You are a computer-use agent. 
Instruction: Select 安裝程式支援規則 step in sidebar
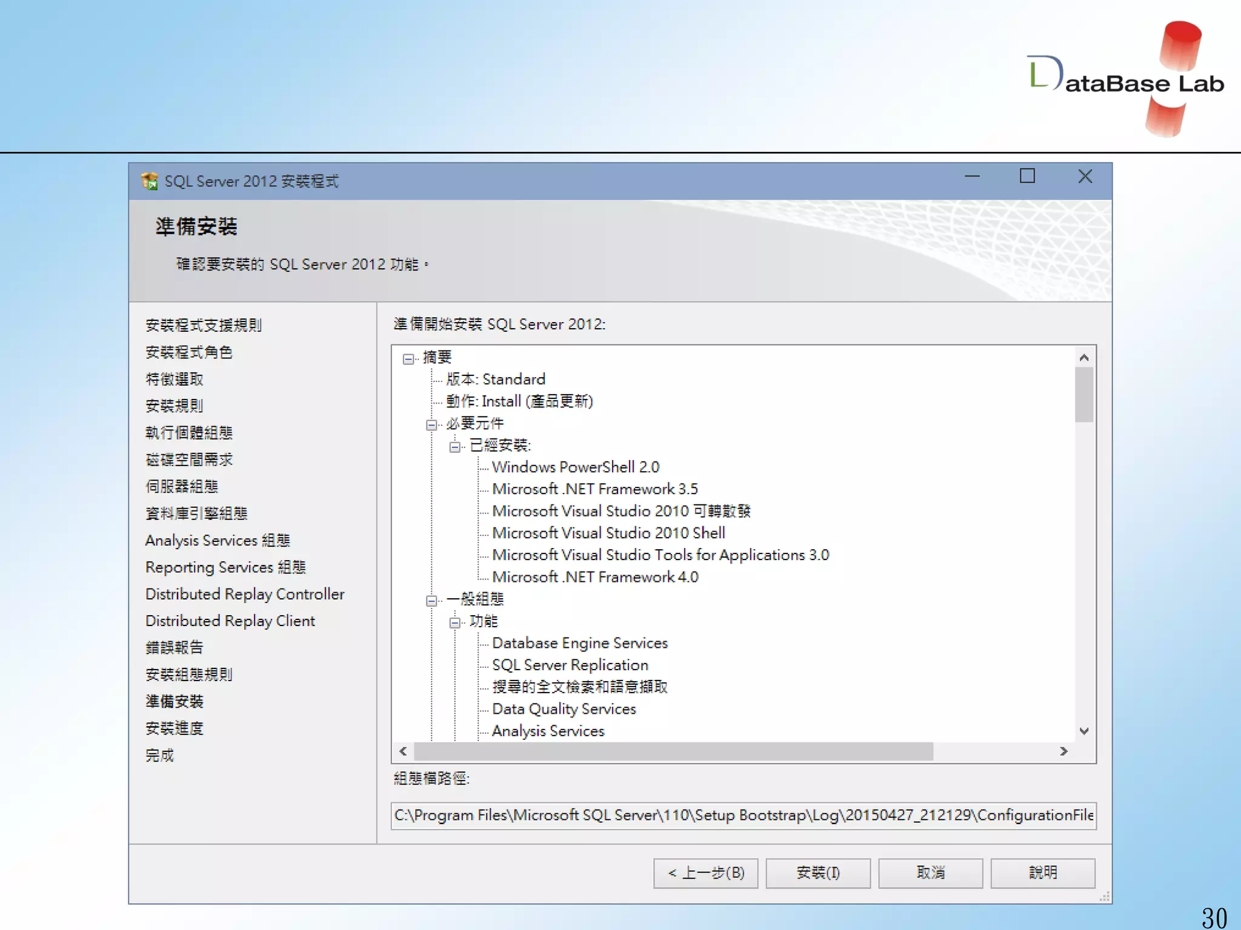click(x=204, y=325)
